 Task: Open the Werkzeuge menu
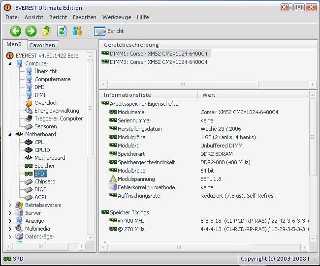[117, 17]
